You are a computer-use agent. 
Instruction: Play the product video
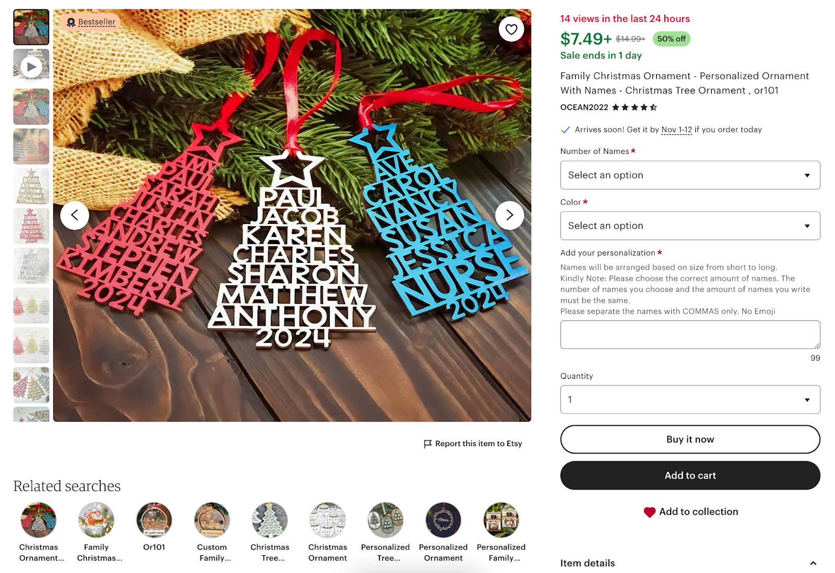(x=31, y=66)
